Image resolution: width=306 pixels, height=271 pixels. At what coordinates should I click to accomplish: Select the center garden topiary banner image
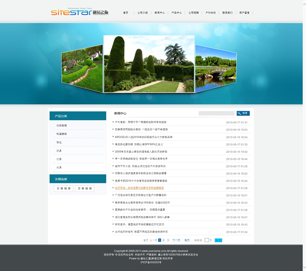[149, 64]
